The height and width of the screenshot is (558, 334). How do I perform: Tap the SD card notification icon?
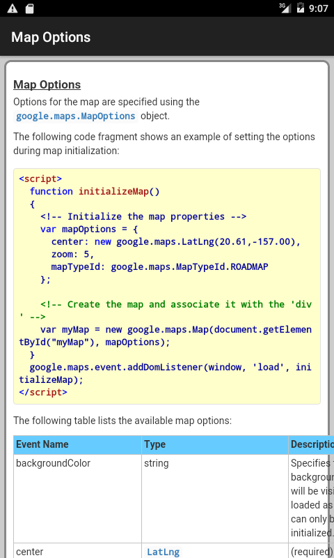[29, 8]
